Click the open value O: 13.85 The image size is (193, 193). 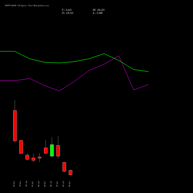[x=68, y=13]
